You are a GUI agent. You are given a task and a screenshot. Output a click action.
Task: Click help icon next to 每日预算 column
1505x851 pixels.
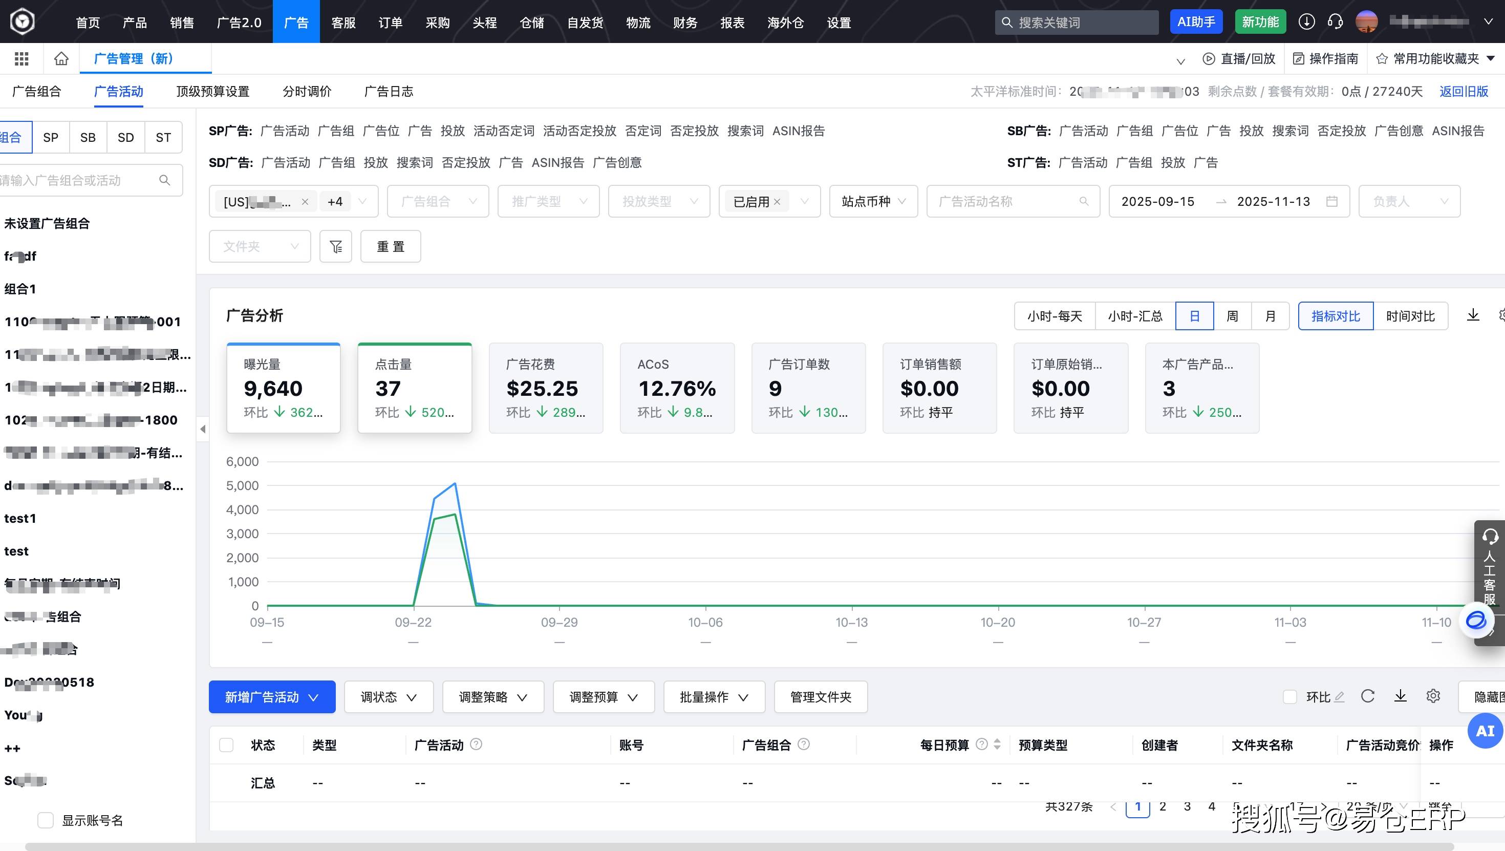click(981, 744)
